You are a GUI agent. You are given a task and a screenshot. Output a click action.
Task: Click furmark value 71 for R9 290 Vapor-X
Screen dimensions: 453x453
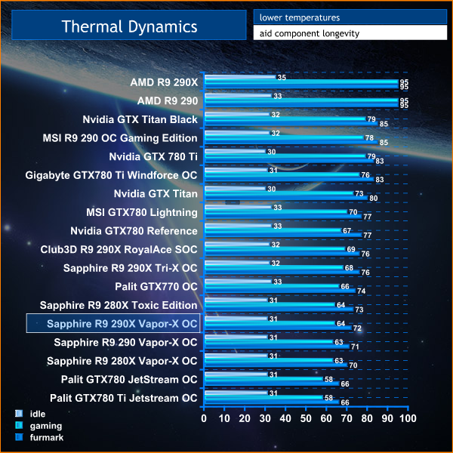point(355,347)
